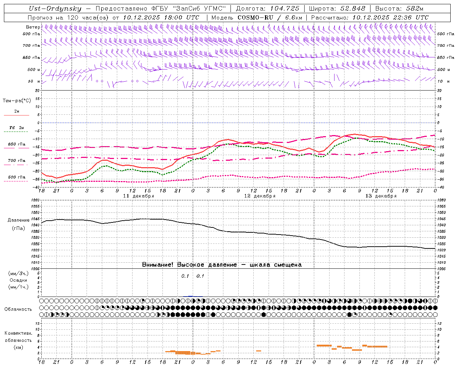The image size is (456, 365).
Task: Click the "(мм/3ч.)" precipitation unit label
Action: [x=19, y=273]
